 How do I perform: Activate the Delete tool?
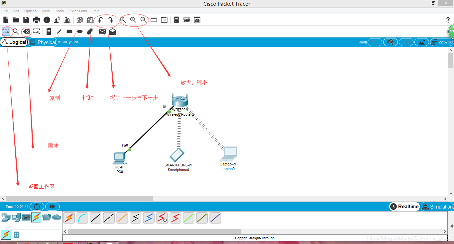click(x=26, y=31)
